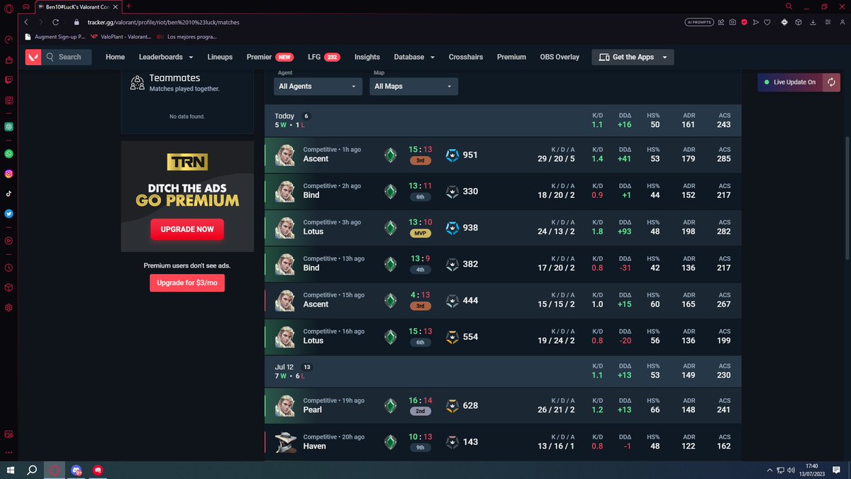Take a snapshot with camera icon

(x=733, y=22)
